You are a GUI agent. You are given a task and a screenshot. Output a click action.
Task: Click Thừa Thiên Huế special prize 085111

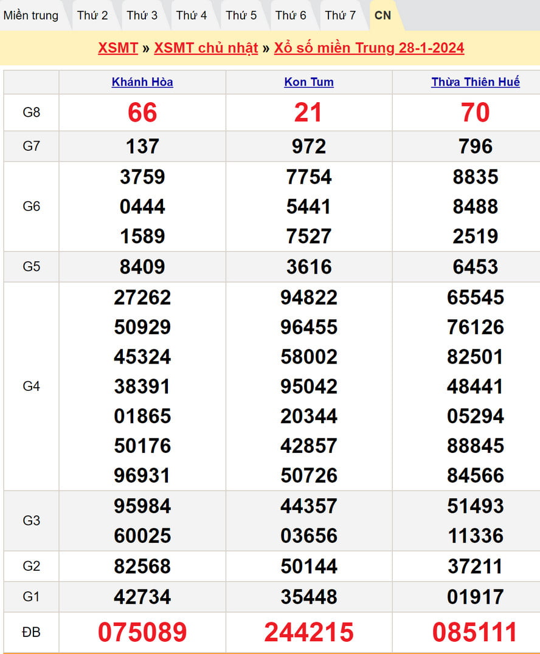point(476,632)
